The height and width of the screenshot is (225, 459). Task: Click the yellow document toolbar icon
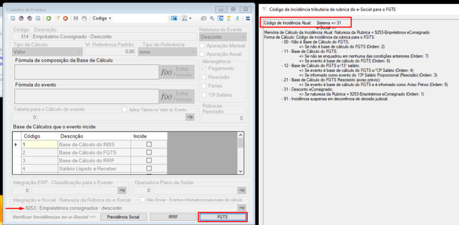(228, 18)
